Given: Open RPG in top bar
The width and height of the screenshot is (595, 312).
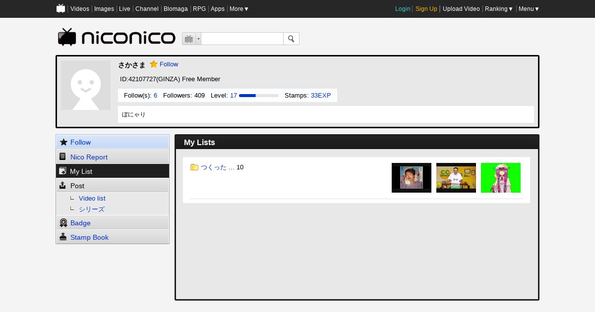Looking at the screenshot, I should click(x=199, y=9).
